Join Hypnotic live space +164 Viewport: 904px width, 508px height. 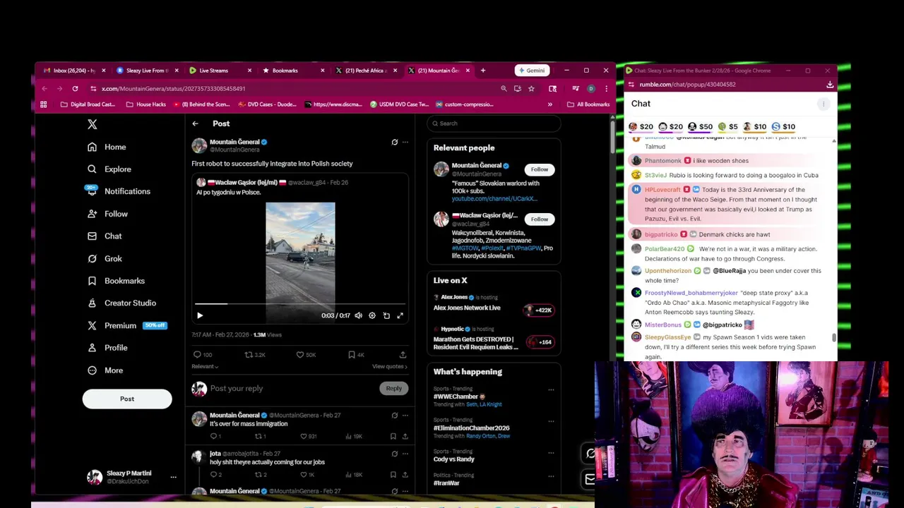coord(539,342)
